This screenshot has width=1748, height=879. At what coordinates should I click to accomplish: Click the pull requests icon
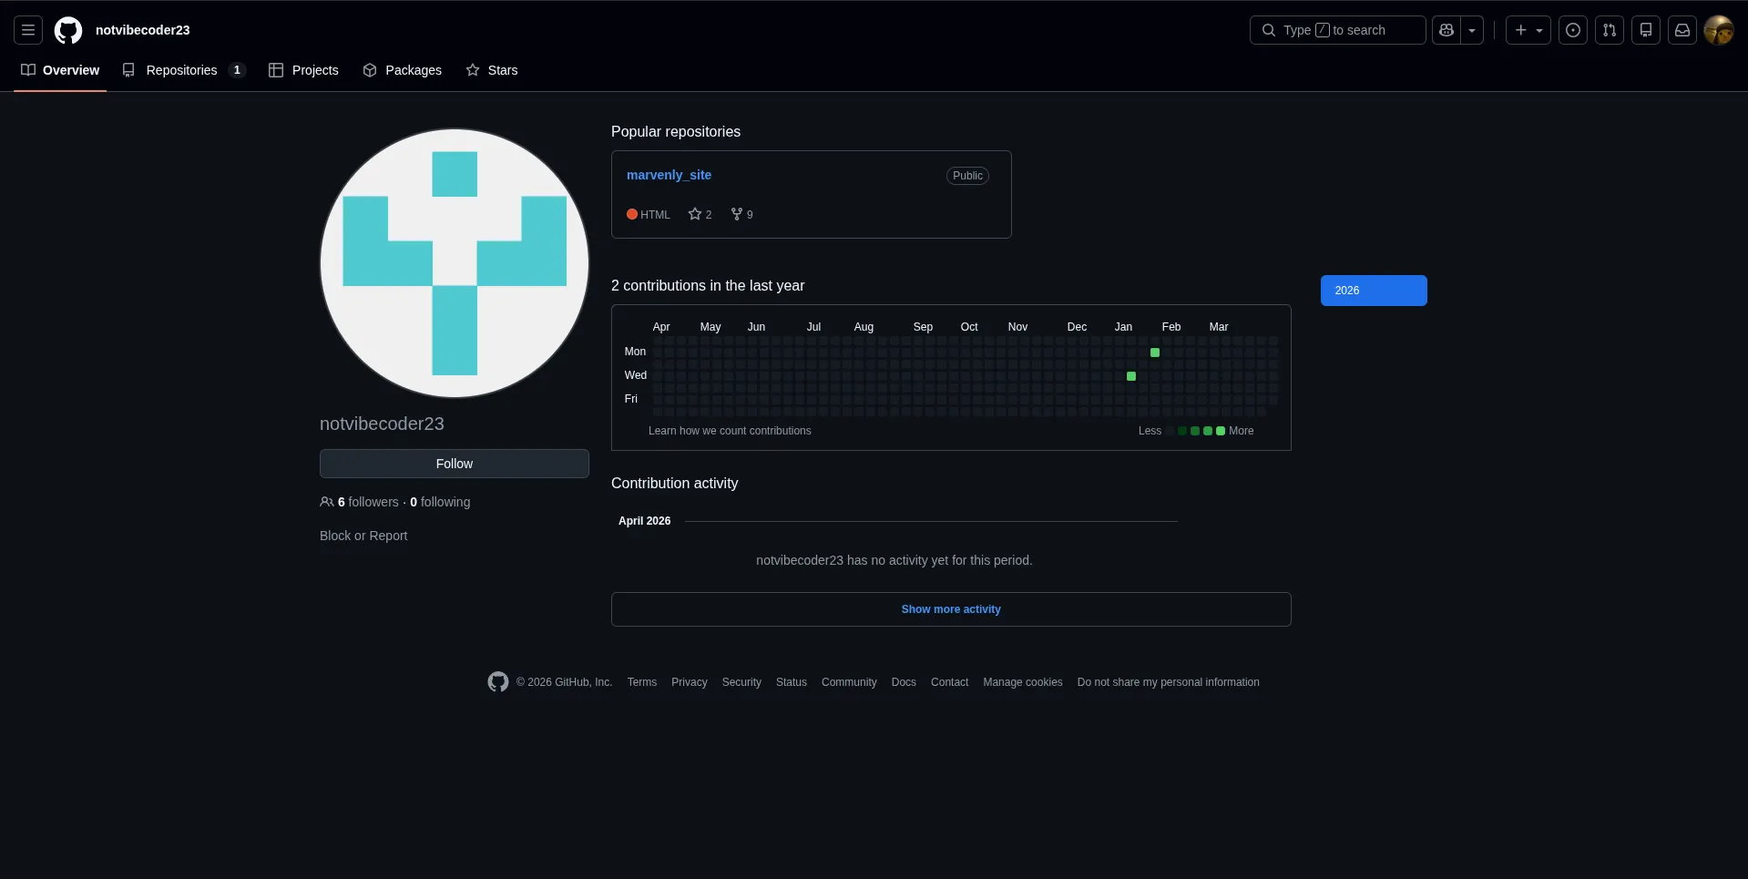click(1609, 30)
